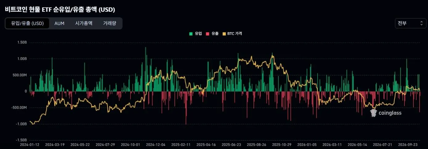Click the chart title 비트코인 현물 ETF 순유입/유출 총액

tap(60, 10)
